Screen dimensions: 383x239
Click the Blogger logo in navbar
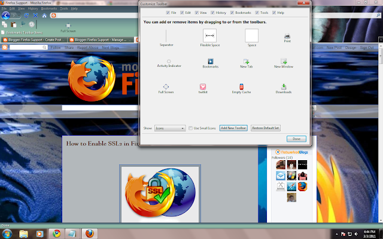[5, 47]
